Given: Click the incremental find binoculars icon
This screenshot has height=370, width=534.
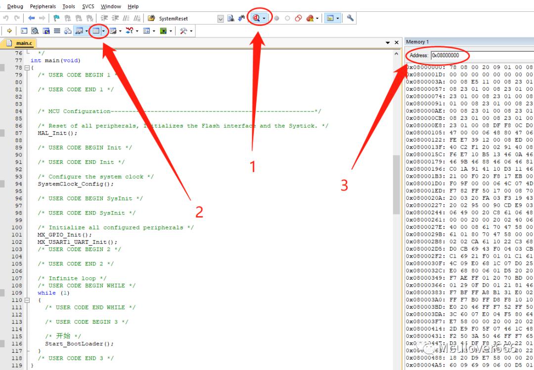Looking at the screenshot, I should 241,18.
